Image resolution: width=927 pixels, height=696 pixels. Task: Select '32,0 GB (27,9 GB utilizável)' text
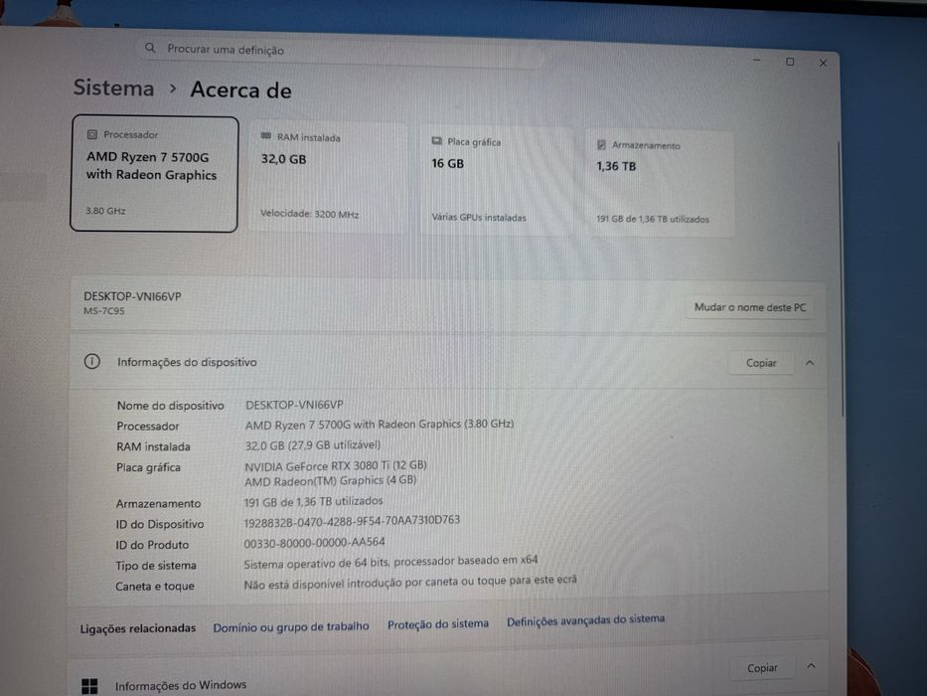(x=313, y=445)
